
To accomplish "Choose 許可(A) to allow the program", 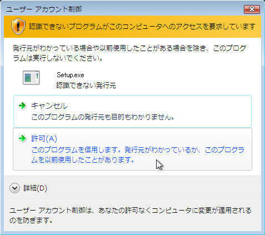I will pyautogui.click(x=132, y=149).
